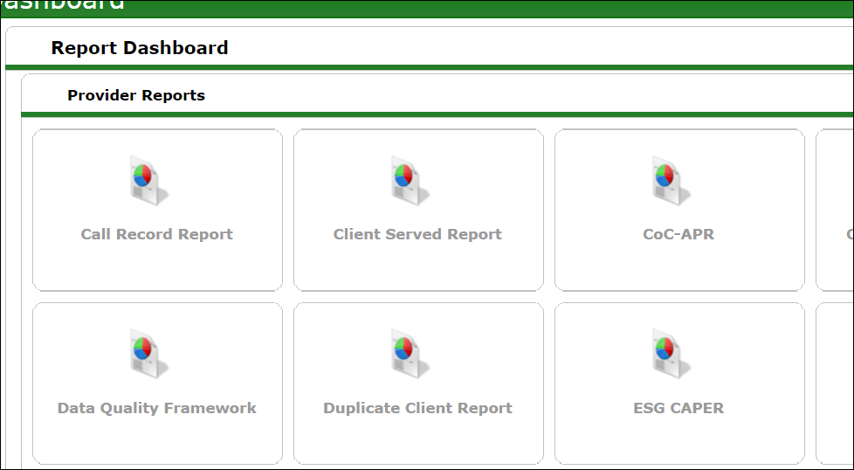Select the CoC-APR pie chart icon
Viewport: 854px width, 470px height.
coord(671,180)
